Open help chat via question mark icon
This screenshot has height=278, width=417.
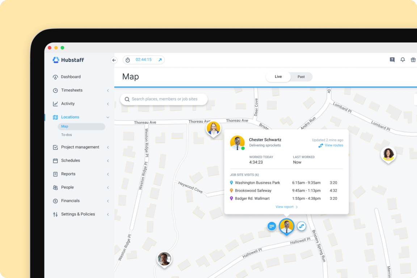click(x=392, y=60)
